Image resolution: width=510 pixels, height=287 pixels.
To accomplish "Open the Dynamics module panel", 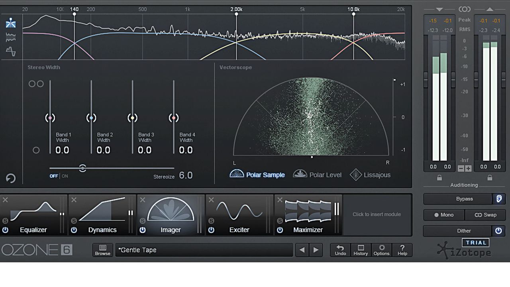I will pyautogui.click(x=102, y=215).
